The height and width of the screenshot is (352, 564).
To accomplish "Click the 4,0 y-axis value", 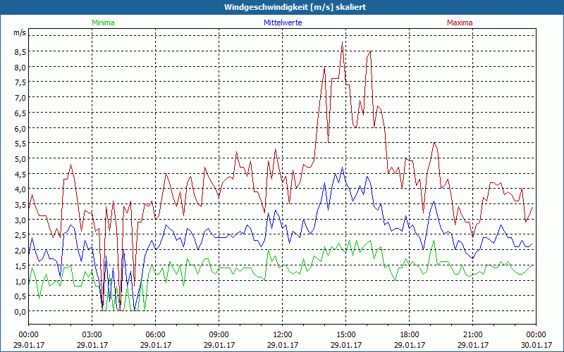I will (x=20, y=189).
